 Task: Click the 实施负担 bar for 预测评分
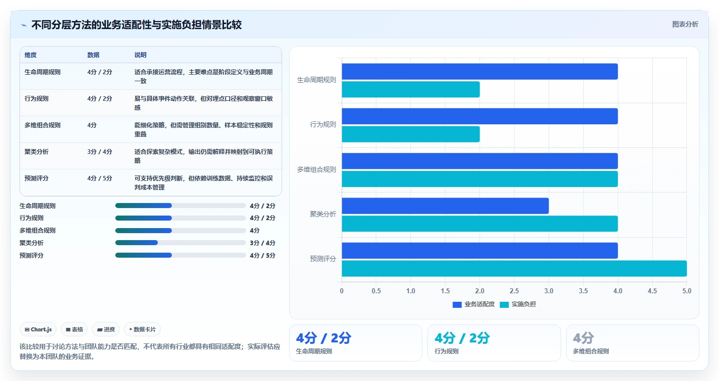tap(514, 269)
